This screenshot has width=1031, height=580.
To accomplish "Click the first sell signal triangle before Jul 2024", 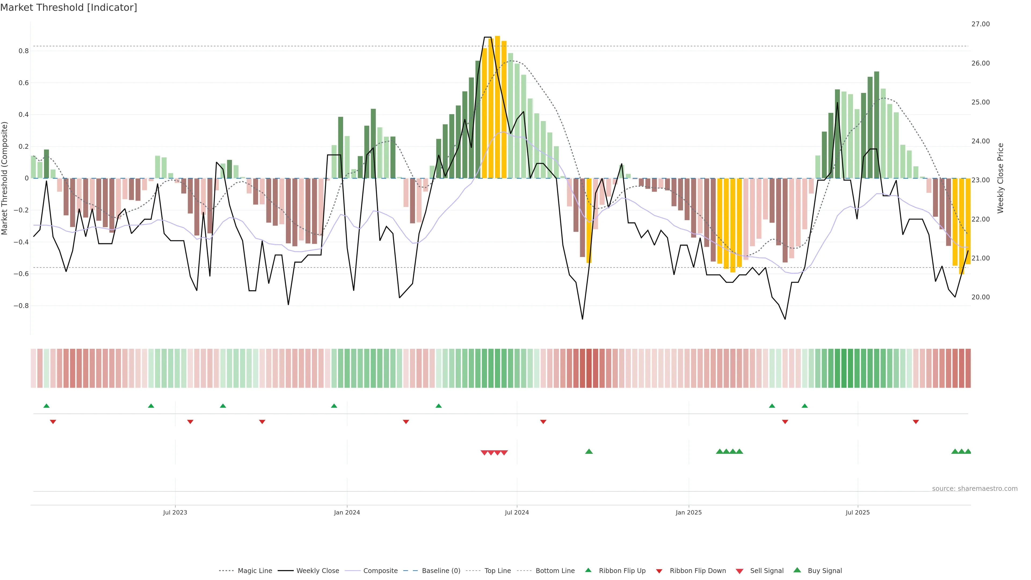I will (484, 453).
